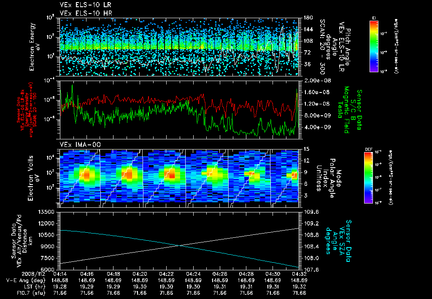The width and height of the screenshot is (432, 299).
Task: Click the units label beside EI colorbar
Action: click(x=397, y=46)
